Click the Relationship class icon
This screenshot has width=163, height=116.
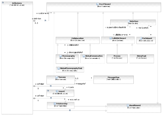(55, 104)
